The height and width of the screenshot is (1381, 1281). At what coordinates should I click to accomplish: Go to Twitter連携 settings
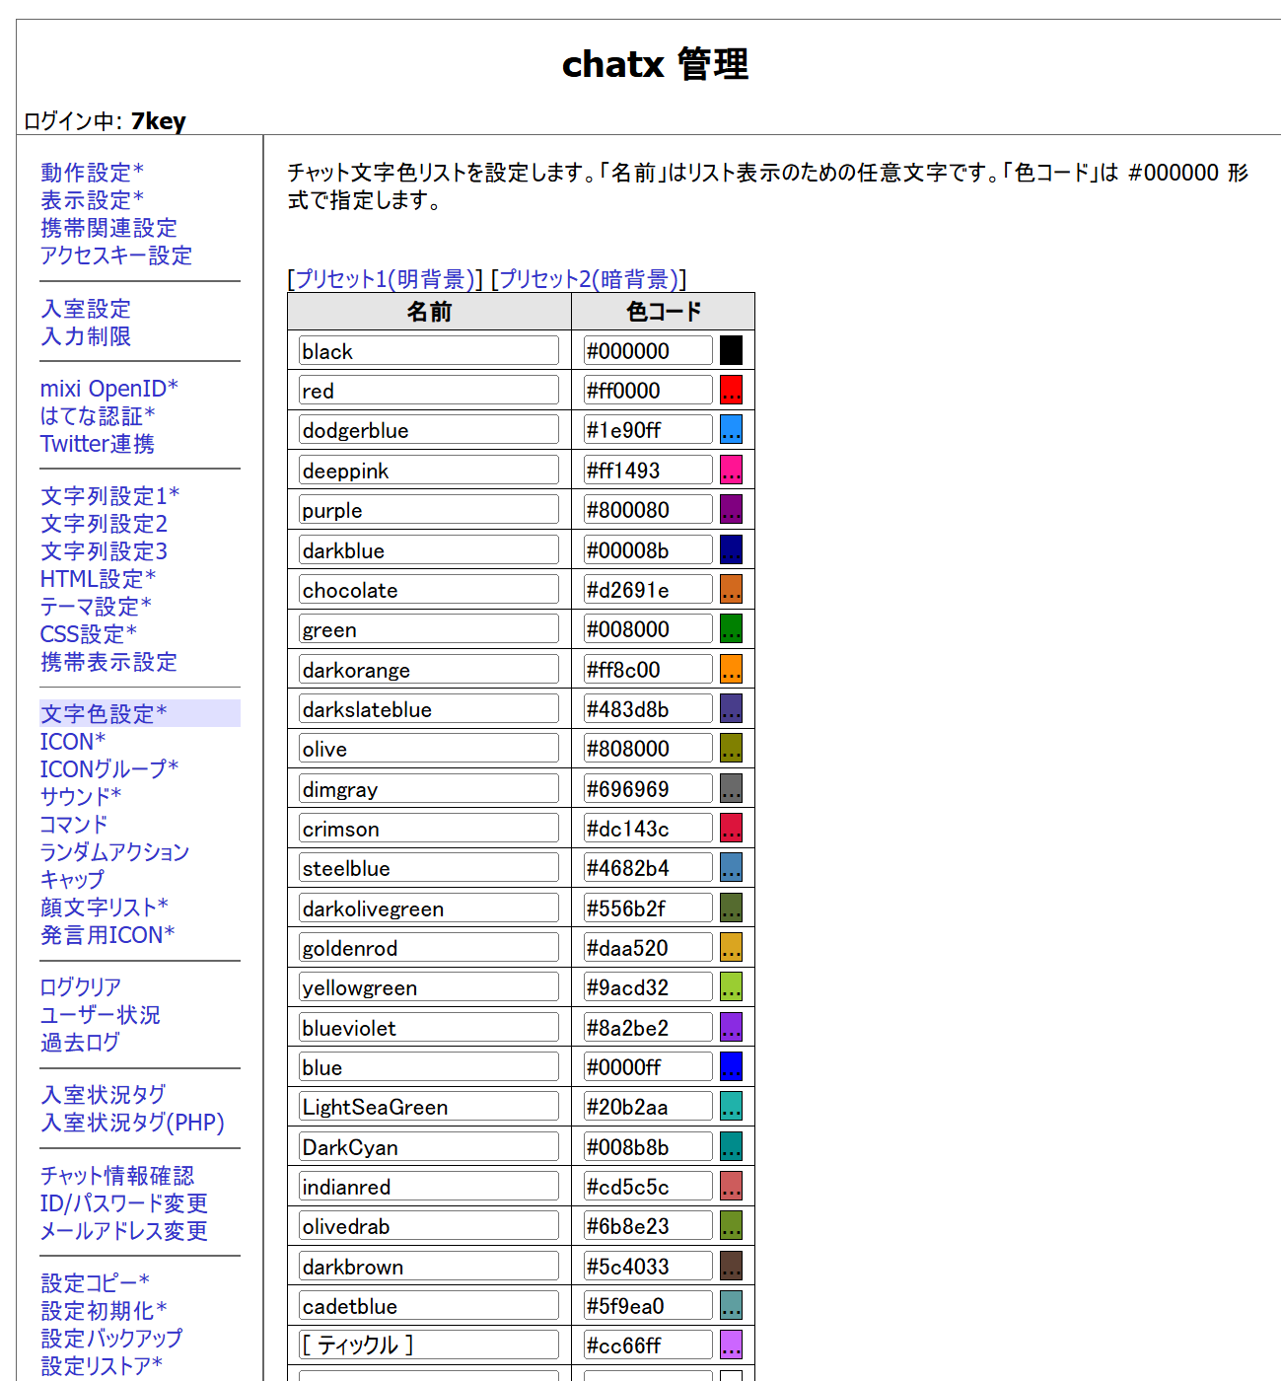97,444
